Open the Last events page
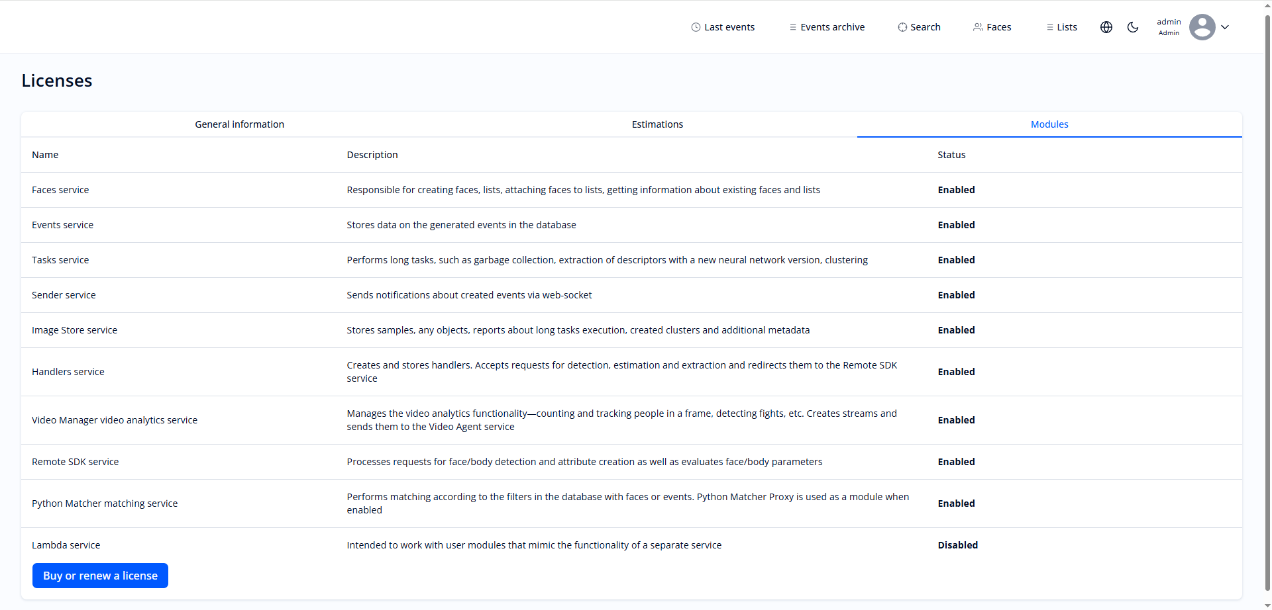This screenshot has height=610, width=1272. (729, 27)
